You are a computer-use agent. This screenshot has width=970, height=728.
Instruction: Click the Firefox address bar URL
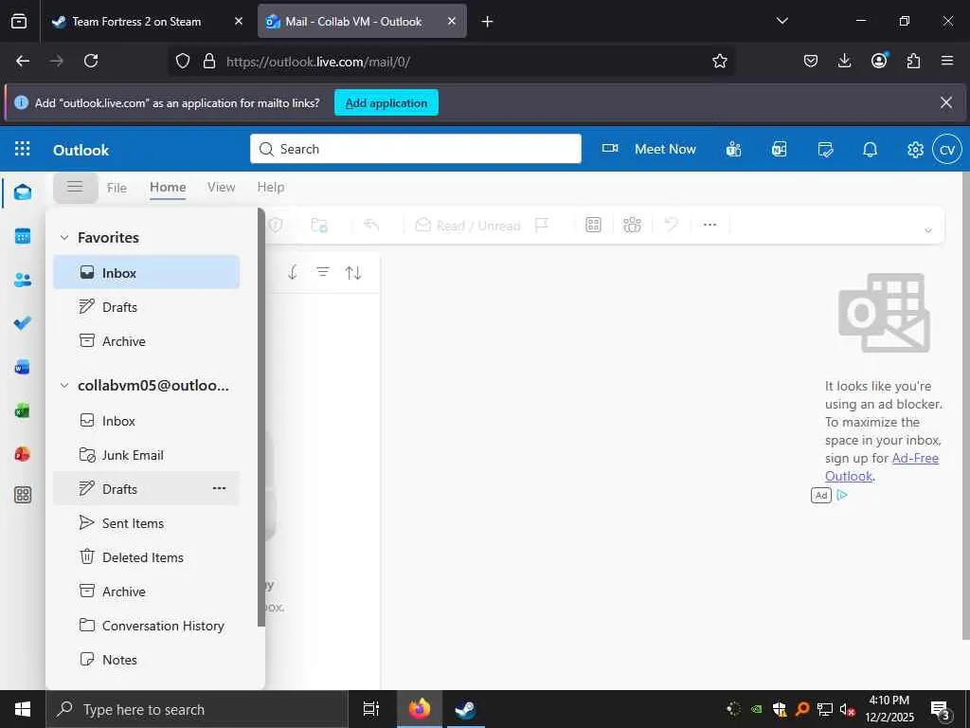pos(318,62)
